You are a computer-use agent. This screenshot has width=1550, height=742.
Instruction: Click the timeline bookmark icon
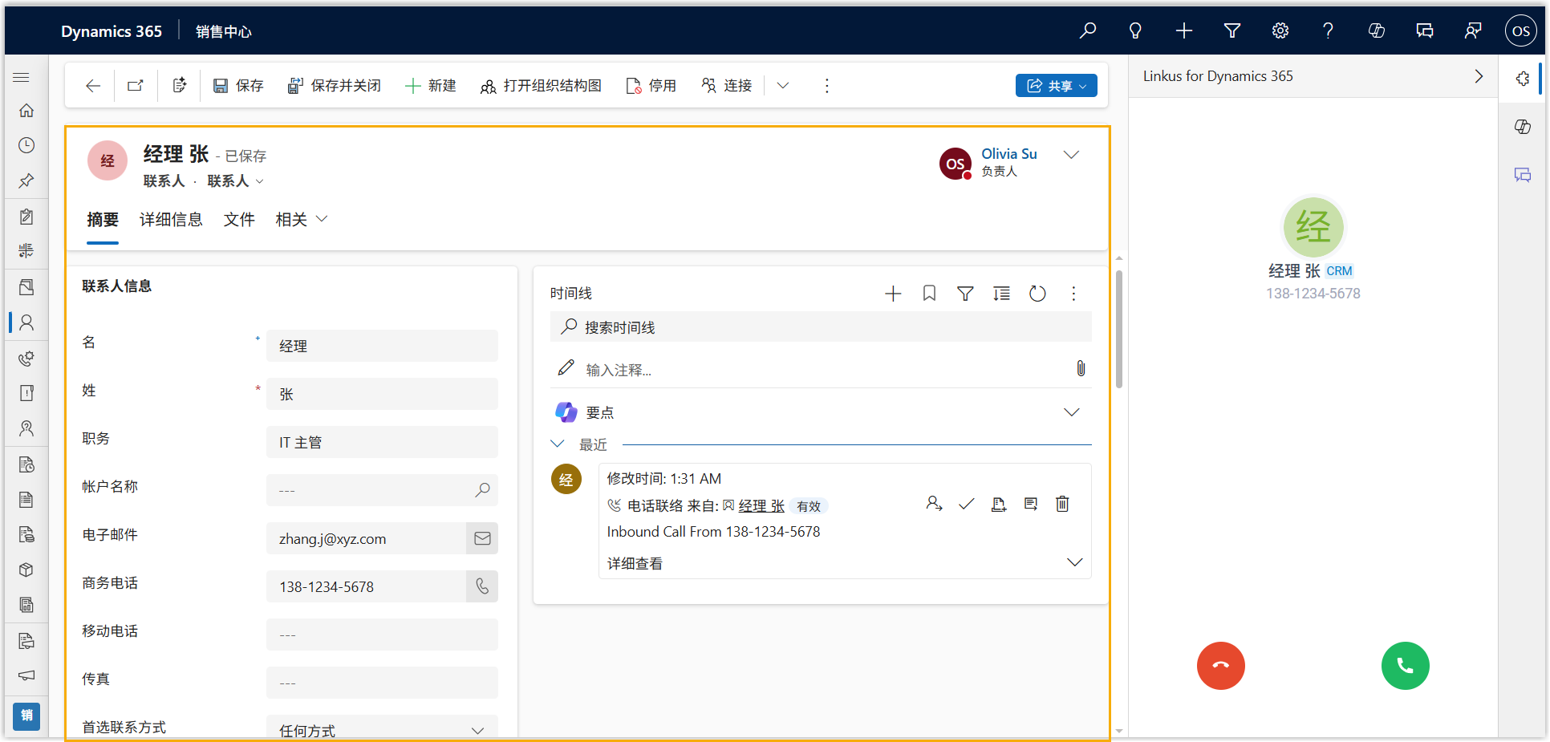[929, 294]
